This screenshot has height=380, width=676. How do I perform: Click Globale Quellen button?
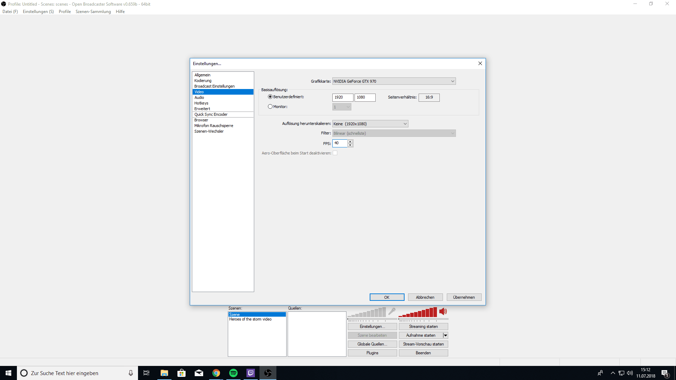(x=373, y=344)
